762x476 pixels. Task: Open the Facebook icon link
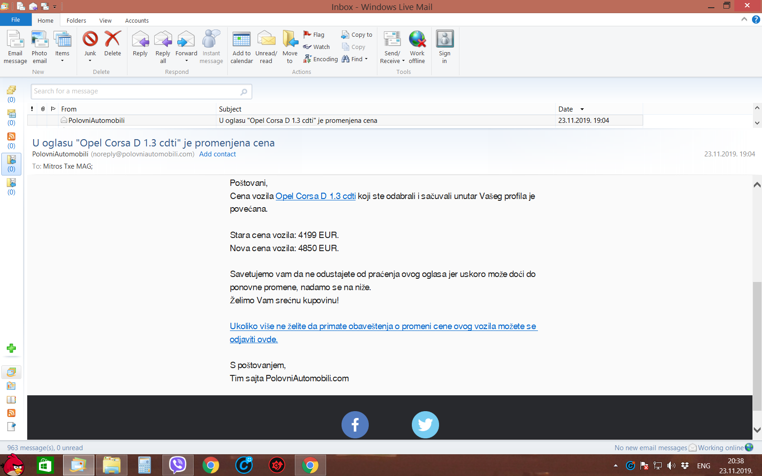(x=355, y=425)
